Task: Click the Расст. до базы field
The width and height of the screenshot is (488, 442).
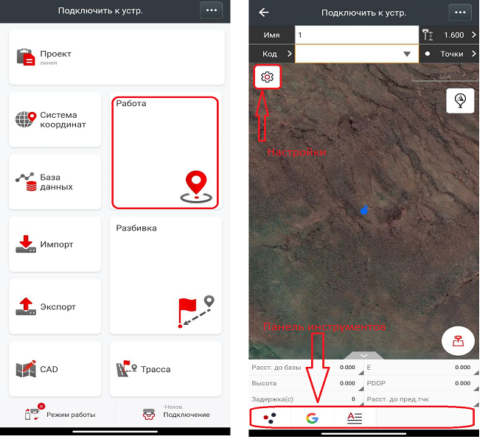Action: tap(306, 368)
